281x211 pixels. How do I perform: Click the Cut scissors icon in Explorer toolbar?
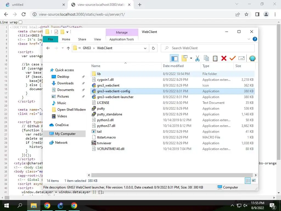197,58
